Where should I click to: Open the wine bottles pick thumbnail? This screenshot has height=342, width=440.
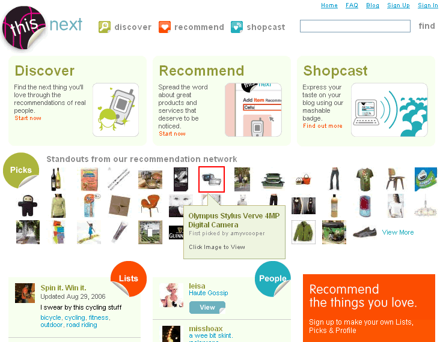click(56, 179)
